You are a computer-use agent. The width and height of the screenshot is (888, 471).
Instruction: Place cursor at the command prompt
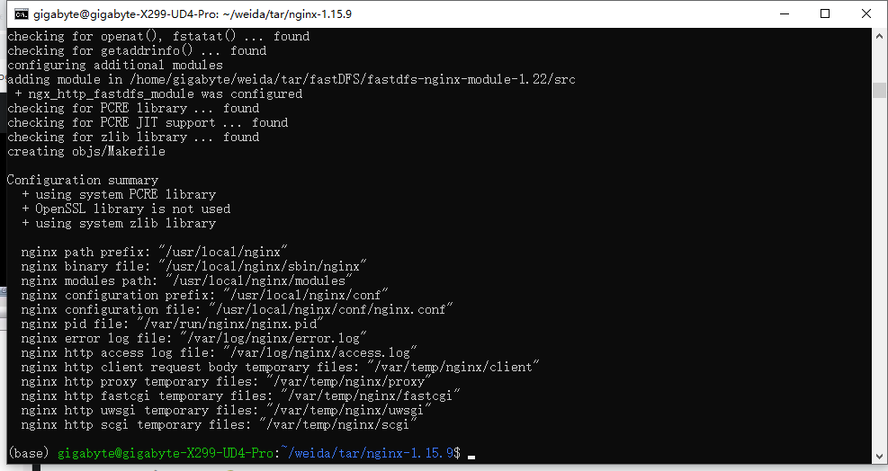pos(471,453)
